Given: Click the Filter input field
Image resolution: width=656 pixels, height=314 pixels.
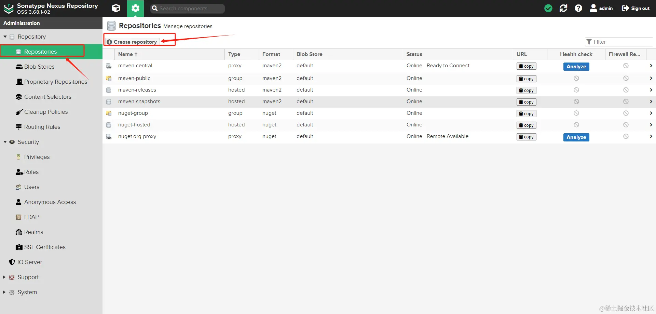Looking at the screenshot, I should click(619, 42).
